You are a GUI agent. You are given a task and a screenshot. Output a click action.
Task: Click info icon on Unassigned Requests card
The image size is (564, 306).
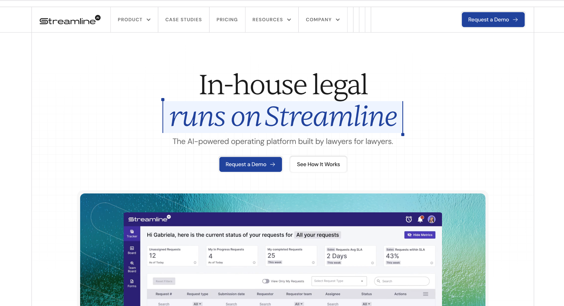195,262
